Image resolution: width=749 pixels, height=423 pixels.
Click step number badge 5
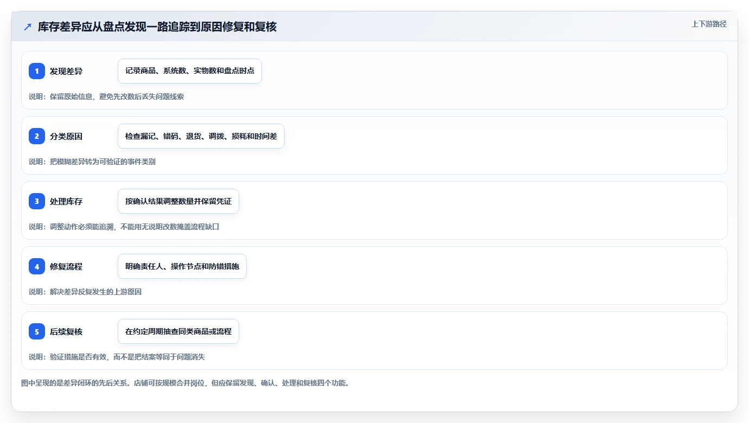(37, 331)
